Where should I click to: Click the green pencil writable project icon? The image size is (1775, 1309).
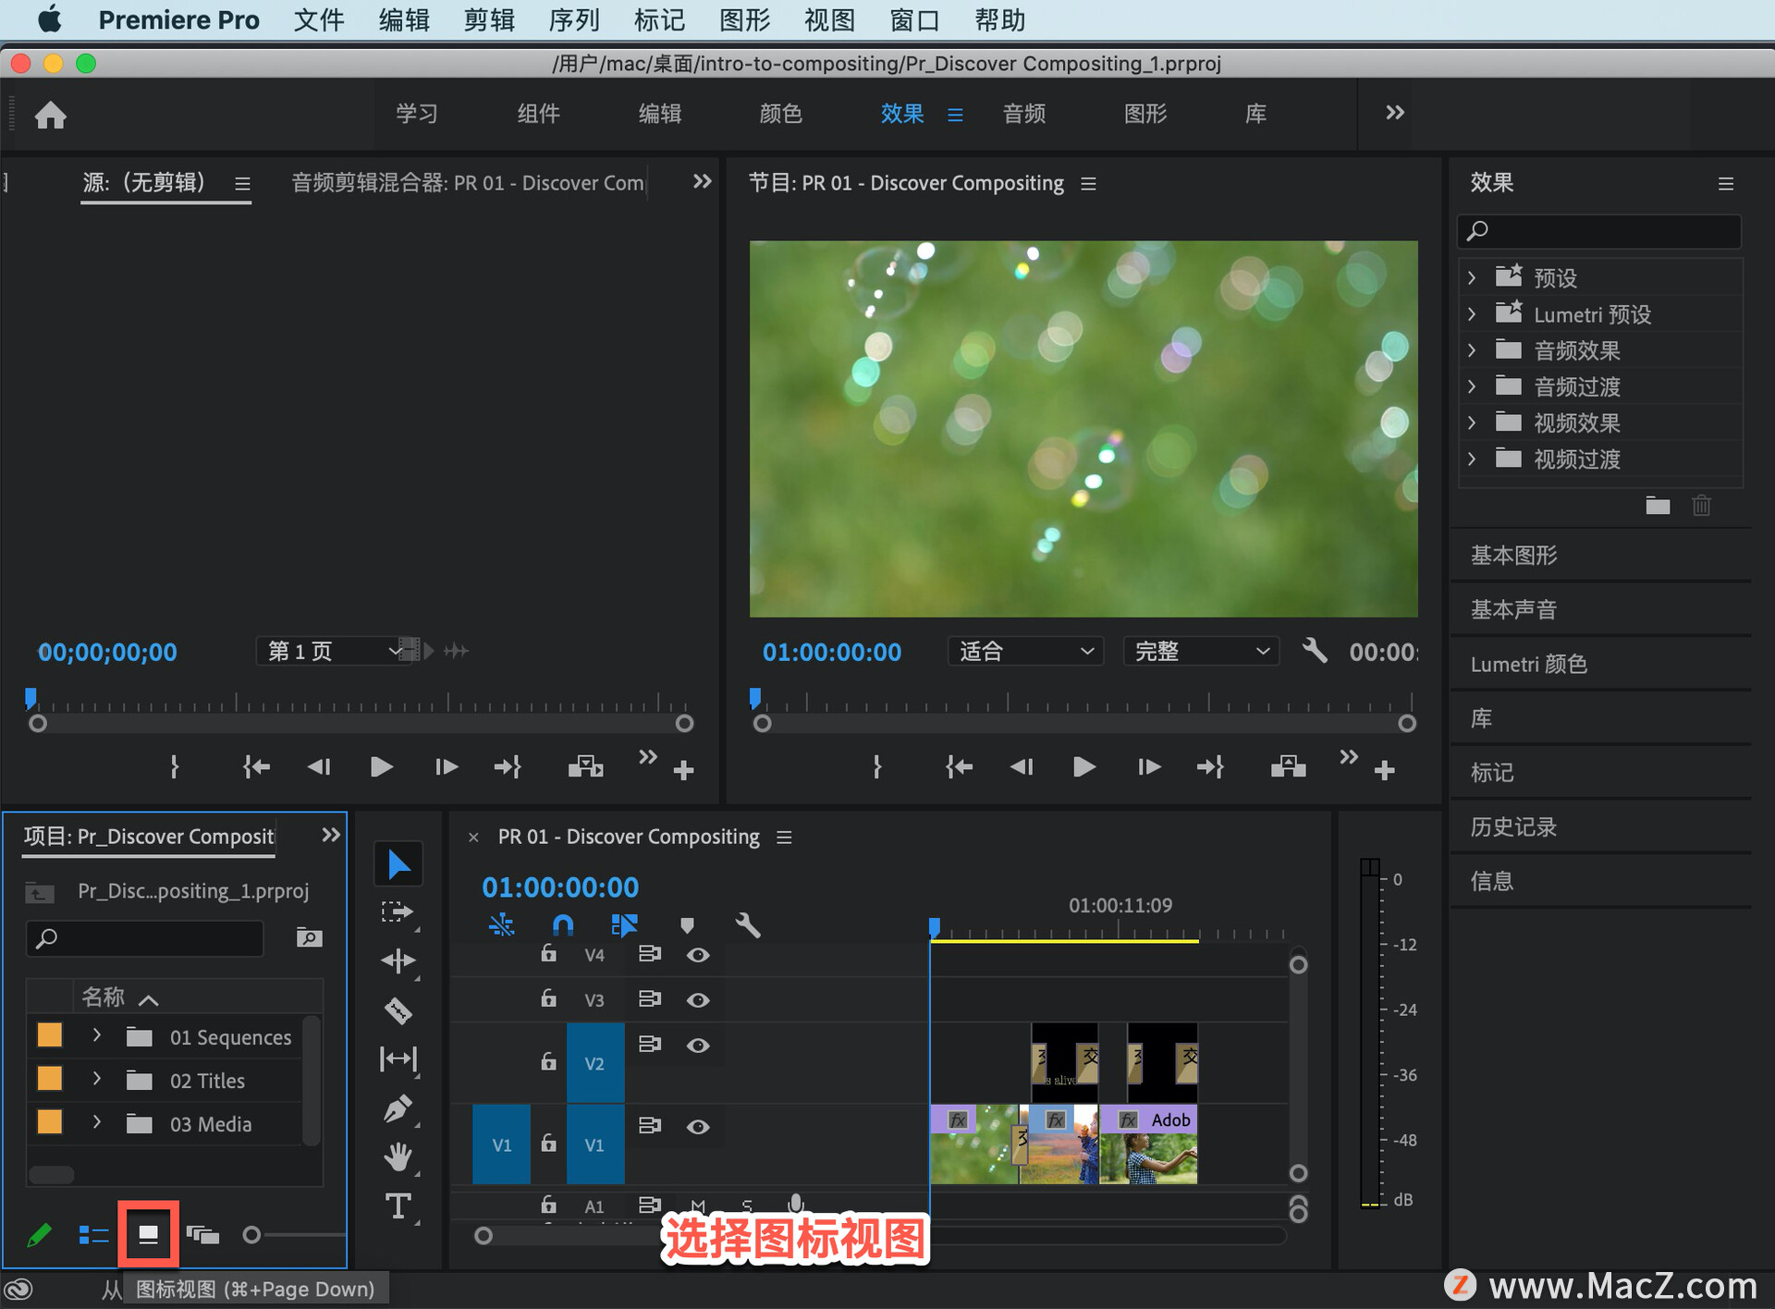pos(39,1235)
